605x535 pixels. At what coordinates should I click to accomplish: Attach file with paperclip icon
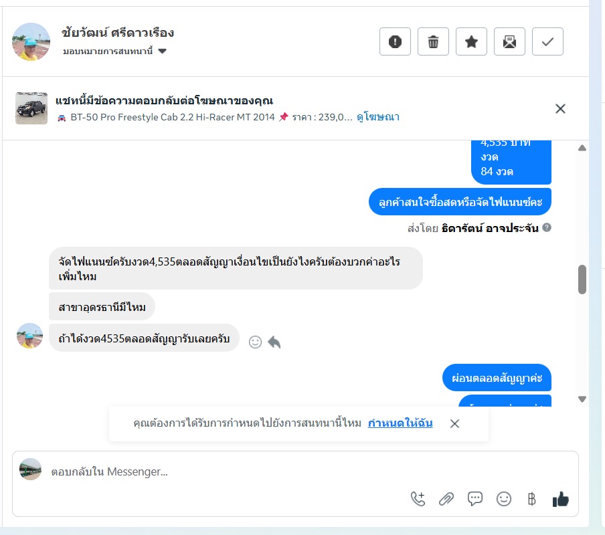point(446,499)
